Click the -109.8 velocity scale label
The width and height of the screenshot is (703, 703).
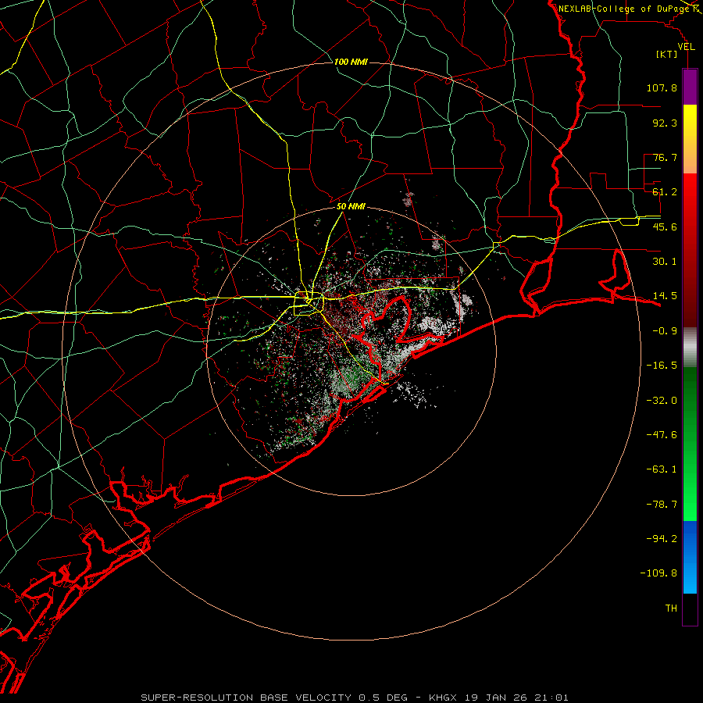click(x=658, y=573)
